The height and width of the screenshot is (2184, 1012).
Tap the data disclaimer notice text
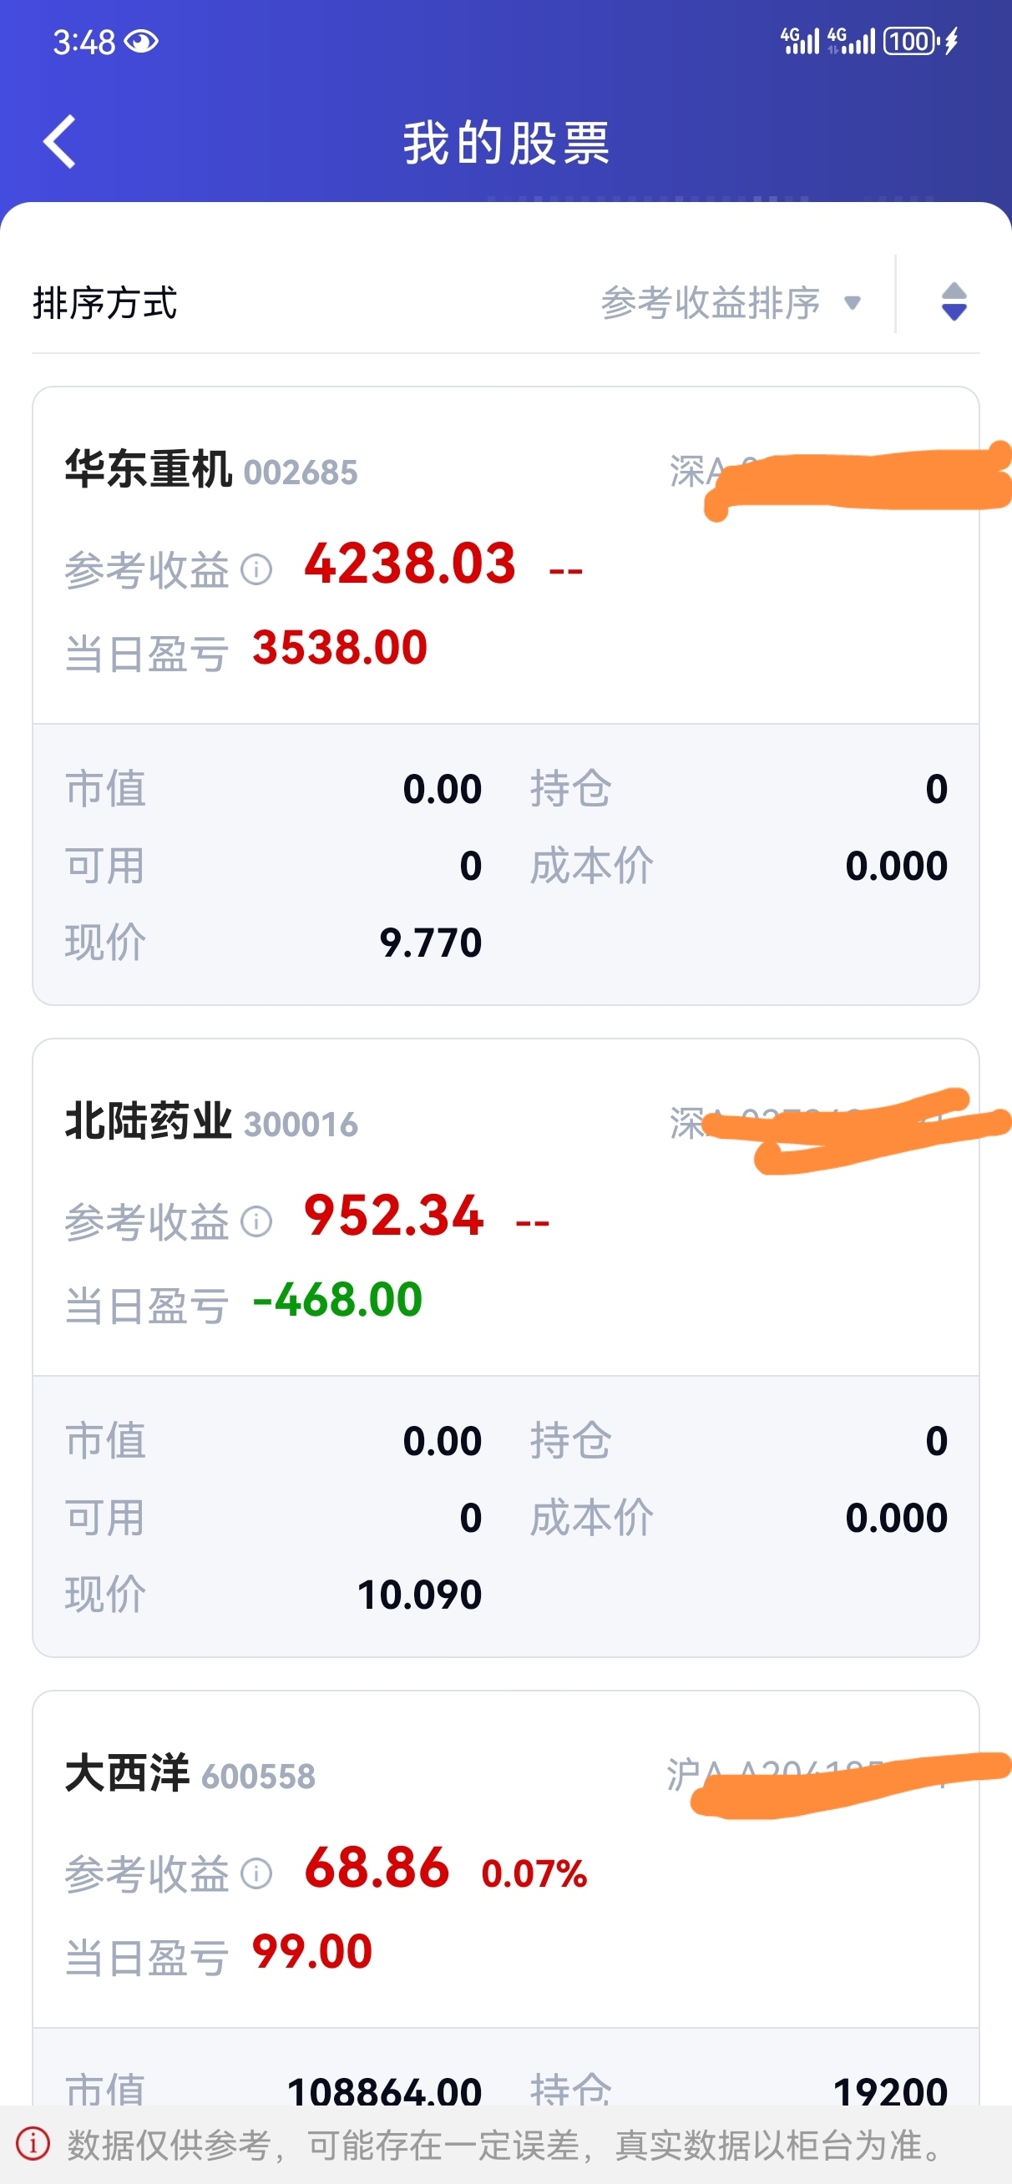[505, 2144]
